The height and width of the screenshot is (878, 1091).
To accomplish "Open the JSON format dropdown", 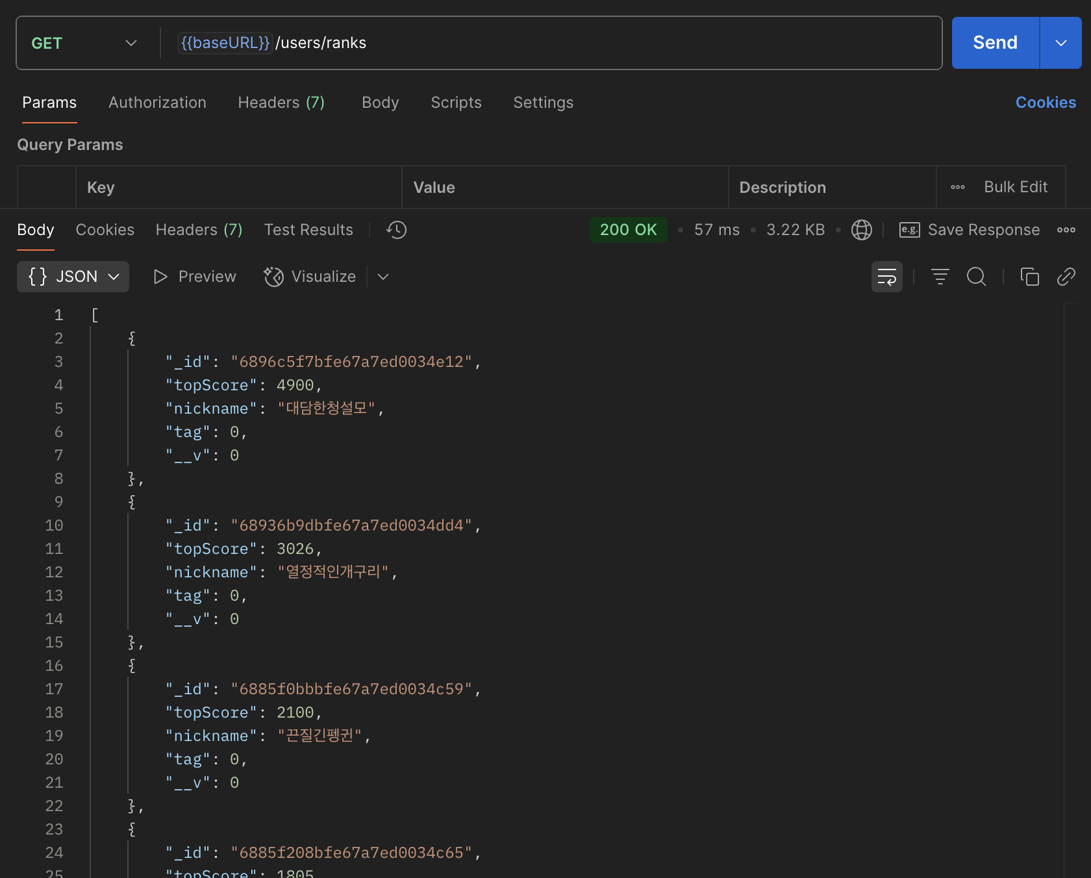I will click(x=73, y=277).
